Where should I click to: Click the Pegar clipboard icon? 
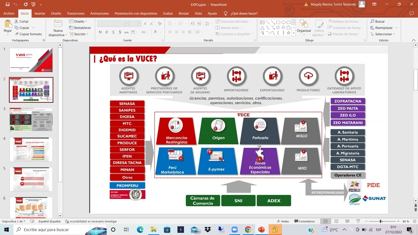(x=8, y=24)
